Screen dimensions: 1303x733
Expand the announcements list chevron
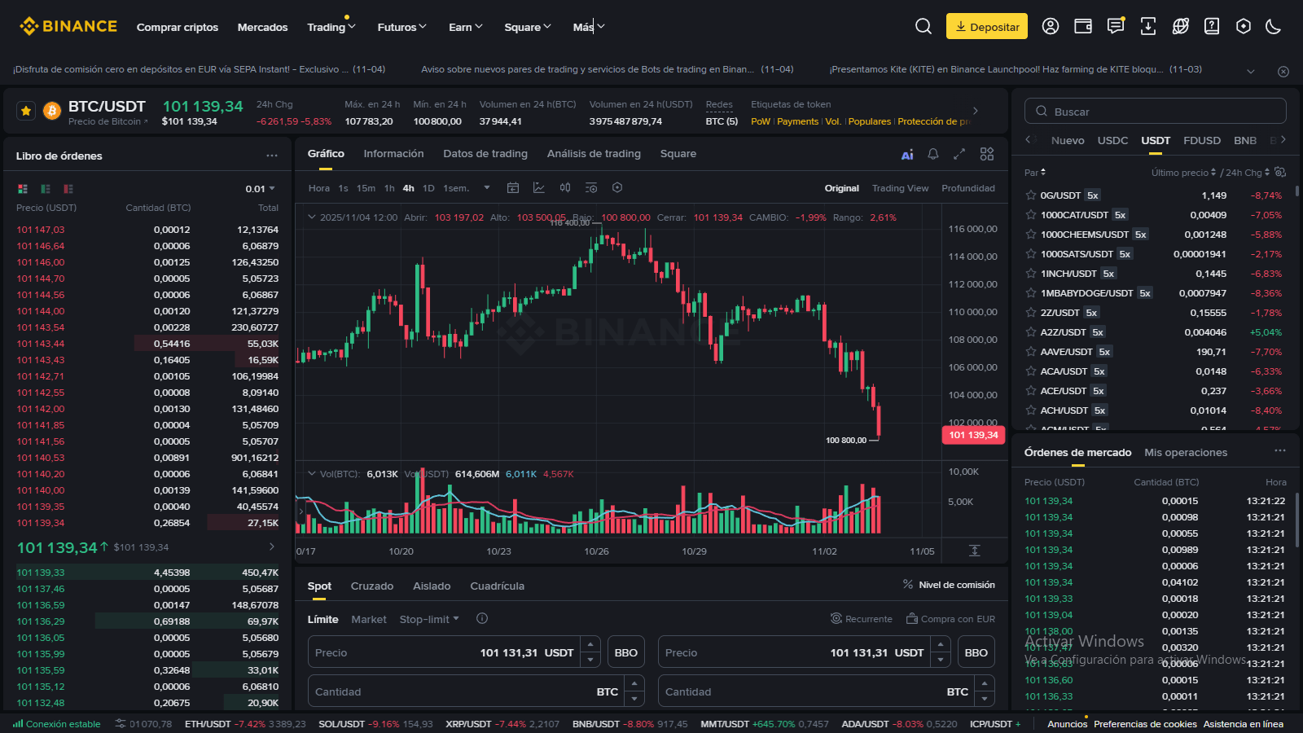(1251, 72)
